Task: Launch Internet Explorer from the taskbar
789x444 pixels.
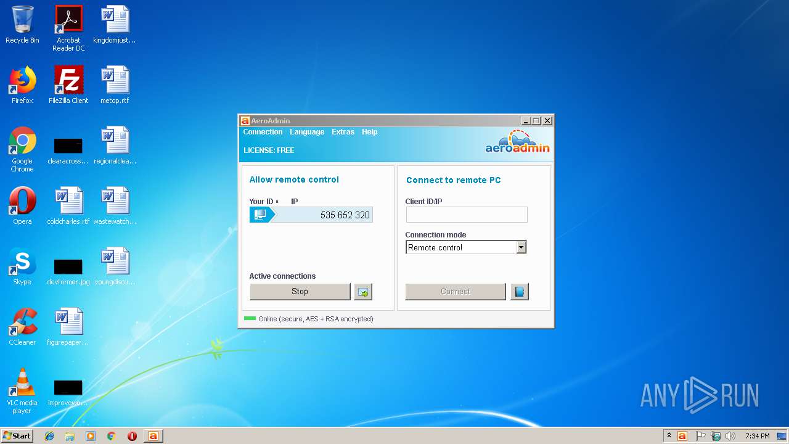Action: point(49,436)
